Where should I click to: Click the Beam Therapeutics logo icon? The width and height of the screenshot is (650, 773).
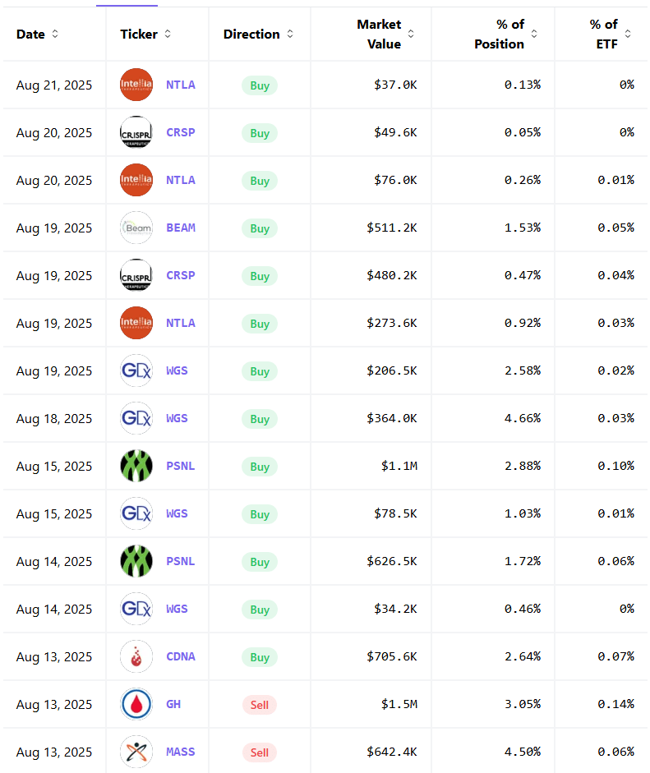tap(136, 228)
